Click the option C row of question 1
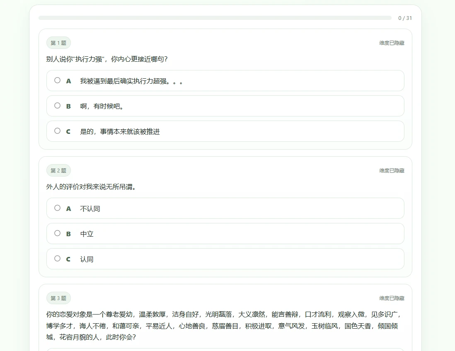Viewport: 455px width, 351px height. [x=226, y=131]
